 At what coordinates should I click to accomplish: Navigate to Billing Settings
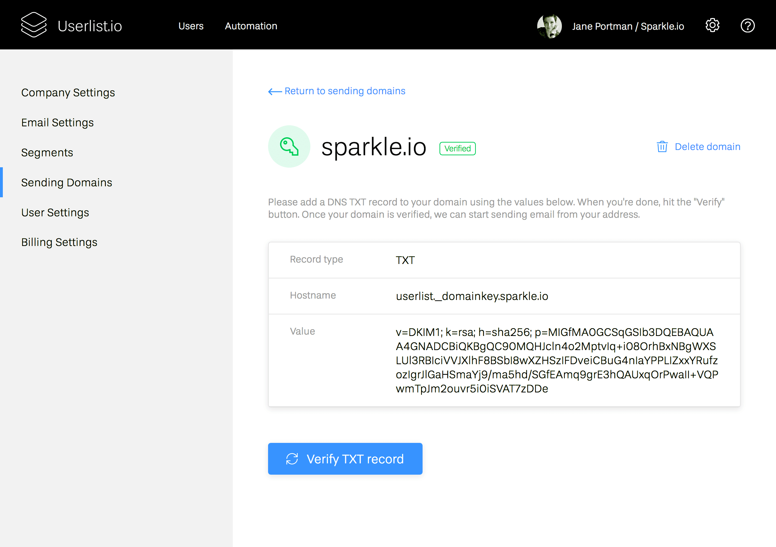59,242
